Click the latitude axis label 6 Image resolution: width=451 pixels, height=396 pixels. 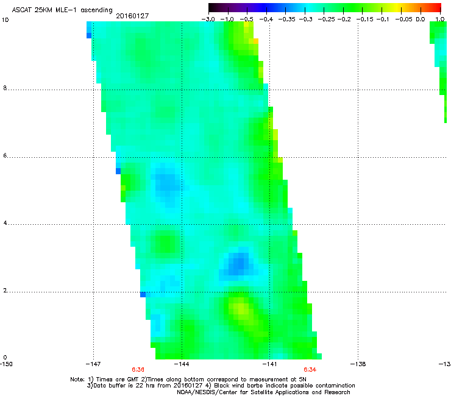[x=5, y=155]
